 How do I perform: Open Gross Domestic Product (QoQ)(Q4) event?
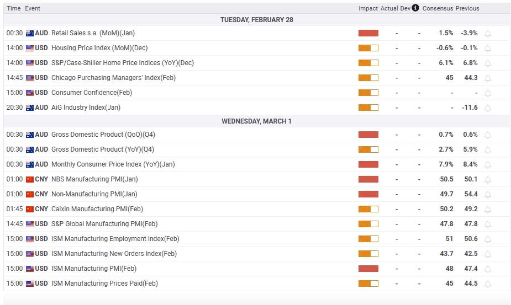[102, 135]
